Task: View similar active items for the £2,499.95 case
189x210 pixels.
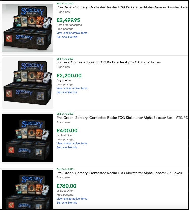Action: coord(72,33)
